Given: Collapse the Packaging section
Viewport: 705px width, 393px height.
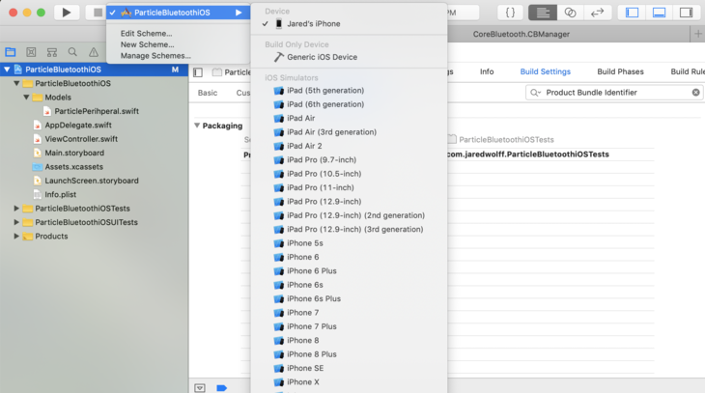Looking at the screenshot, I should 197,126.
